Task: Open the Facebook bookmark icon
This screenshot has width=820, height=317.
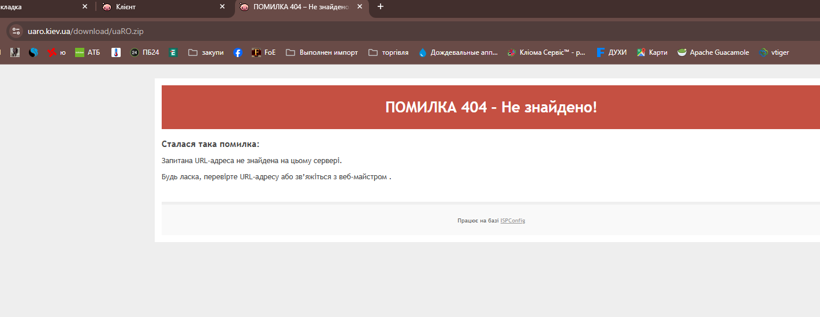Action: (x=237, y=52)
